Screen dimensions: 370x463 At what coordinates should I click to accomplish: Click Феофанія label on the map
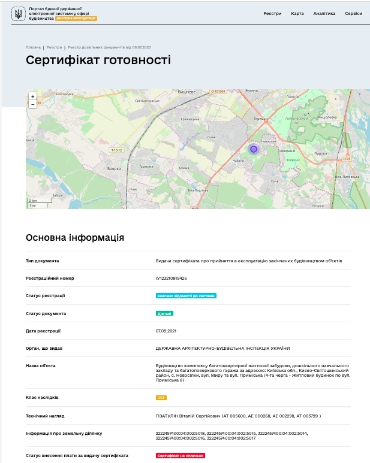click(x=287, y=151)
